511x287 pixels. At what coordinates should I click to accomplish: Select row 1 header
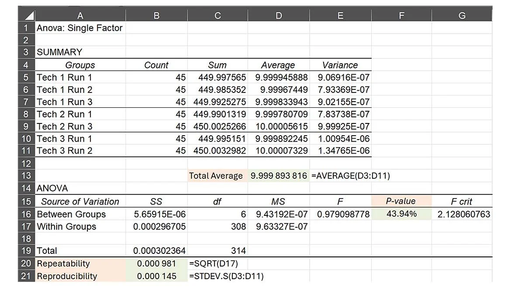26,27
